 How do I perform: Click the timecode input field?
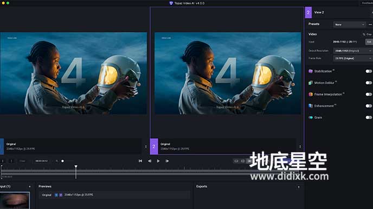click(x=41, y=161)
